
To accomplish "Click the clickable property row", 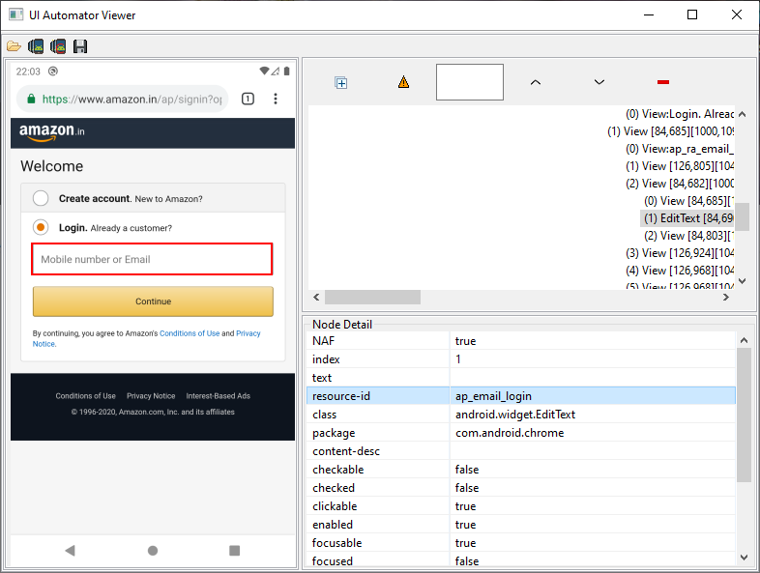I will click(x=521, y=506).
